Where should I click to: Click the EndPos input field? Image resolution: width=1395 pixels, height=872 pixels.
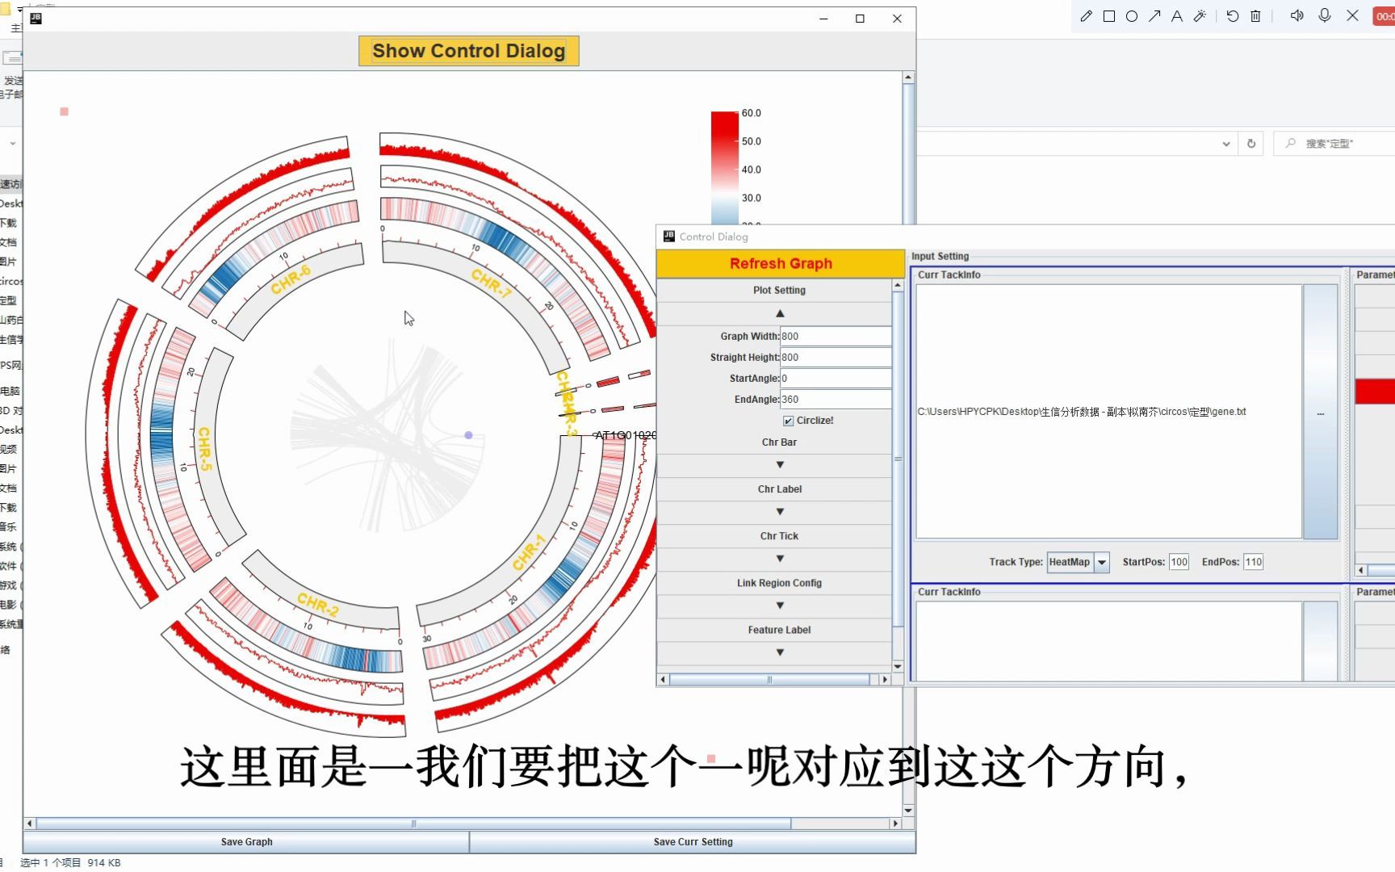click(x=1253, y=562)
